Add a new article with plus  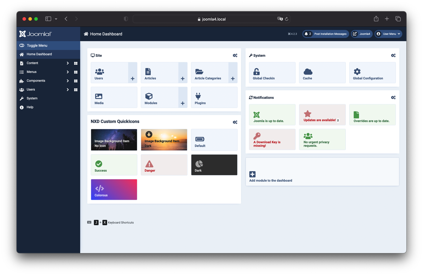[x=183, y=73]
